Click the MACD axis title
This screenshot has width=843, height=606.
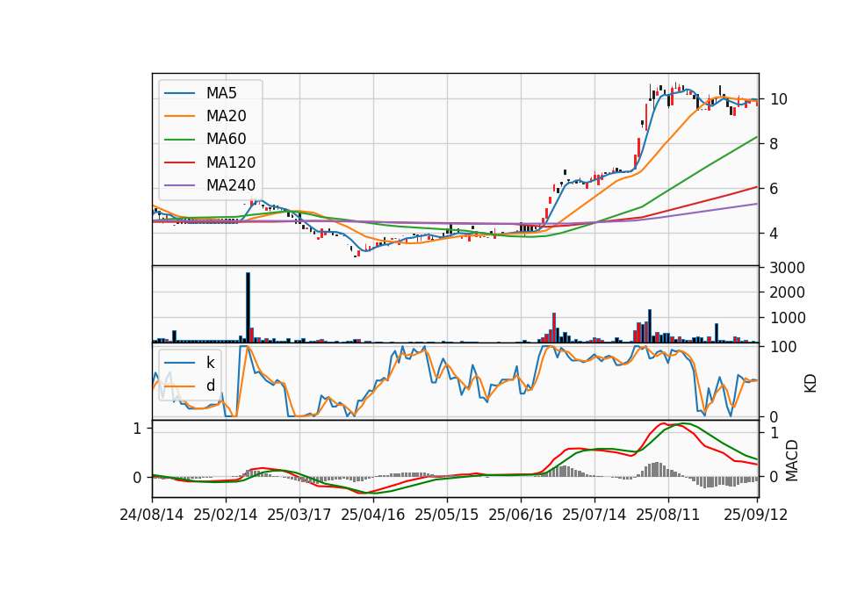click(x=791, y=460)
